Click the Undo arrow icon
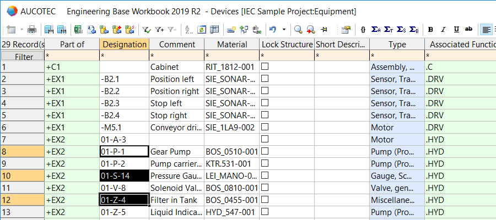496x220 pixels. (273, 29)
